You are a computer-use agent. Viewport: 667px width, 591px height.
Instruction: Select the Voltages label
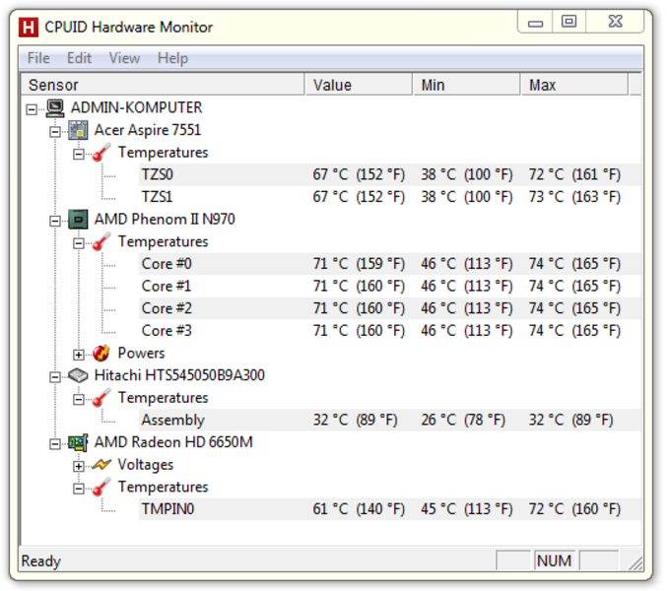tap(146, 465)
